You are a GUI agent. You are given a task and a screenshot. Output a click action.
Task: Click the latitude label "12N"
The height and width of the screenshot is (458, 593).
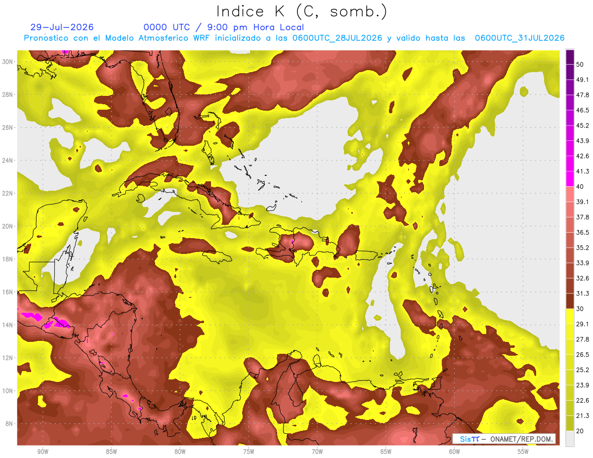tap(7, 358)
